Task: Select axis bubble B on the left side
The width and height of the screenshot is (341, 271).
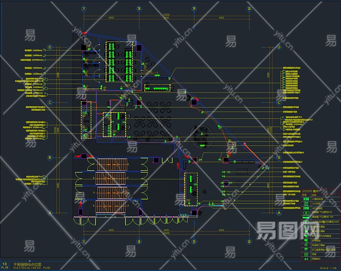Action: coord(50,158)
